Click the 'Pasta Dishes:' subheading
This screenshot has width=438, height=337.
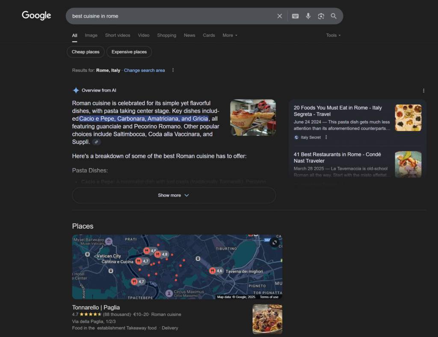[x=90, y=170]
